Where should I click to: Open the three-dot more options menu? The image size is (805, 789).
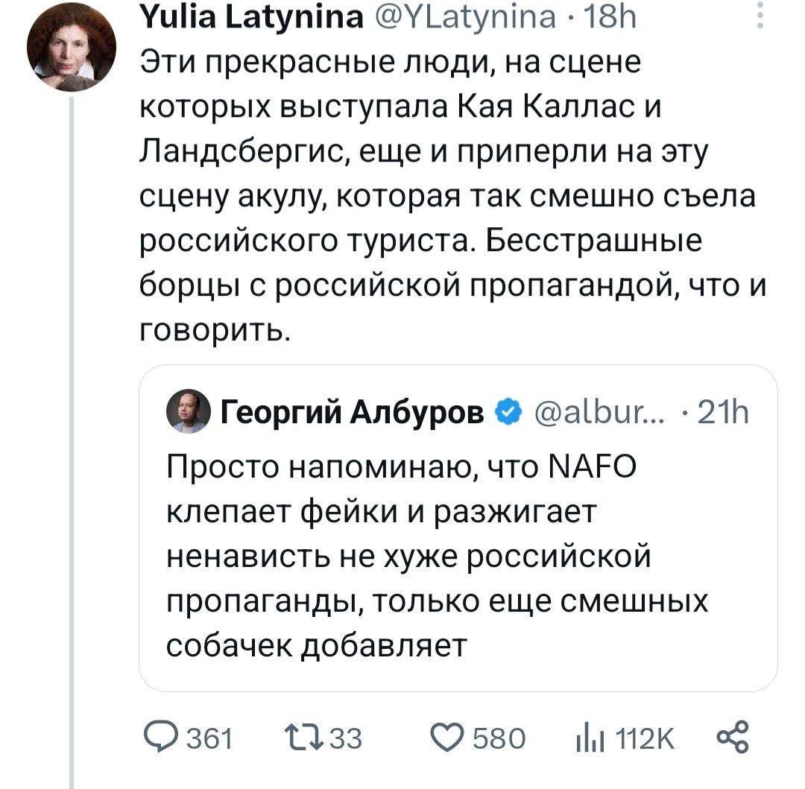click(x=760, y=16)
